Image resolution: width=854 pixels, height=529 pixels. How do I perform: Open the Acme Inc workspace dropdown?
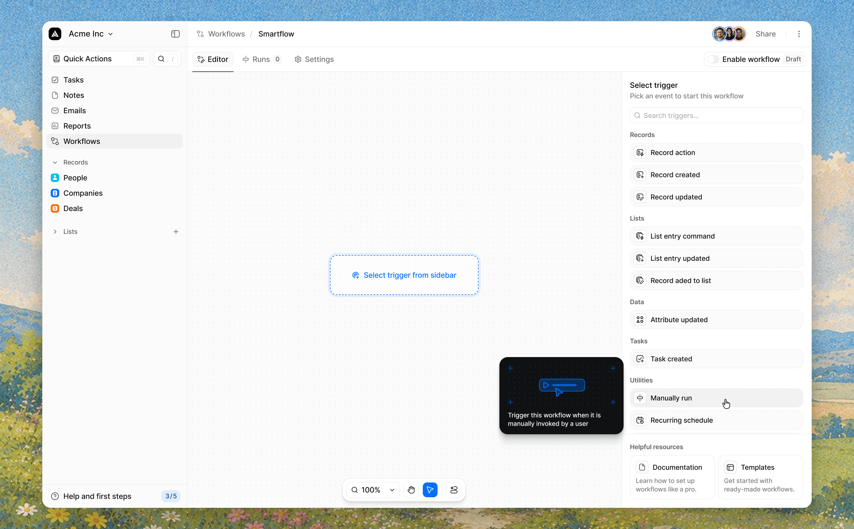tap(91, 34)
